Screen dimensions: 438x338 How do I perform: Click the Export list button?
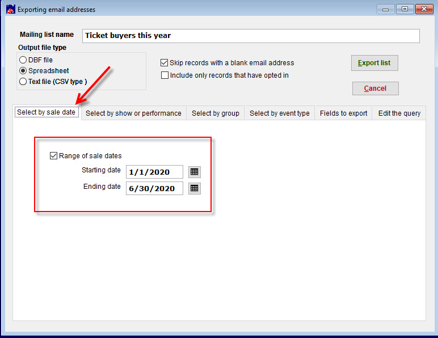tap(374, 63)
